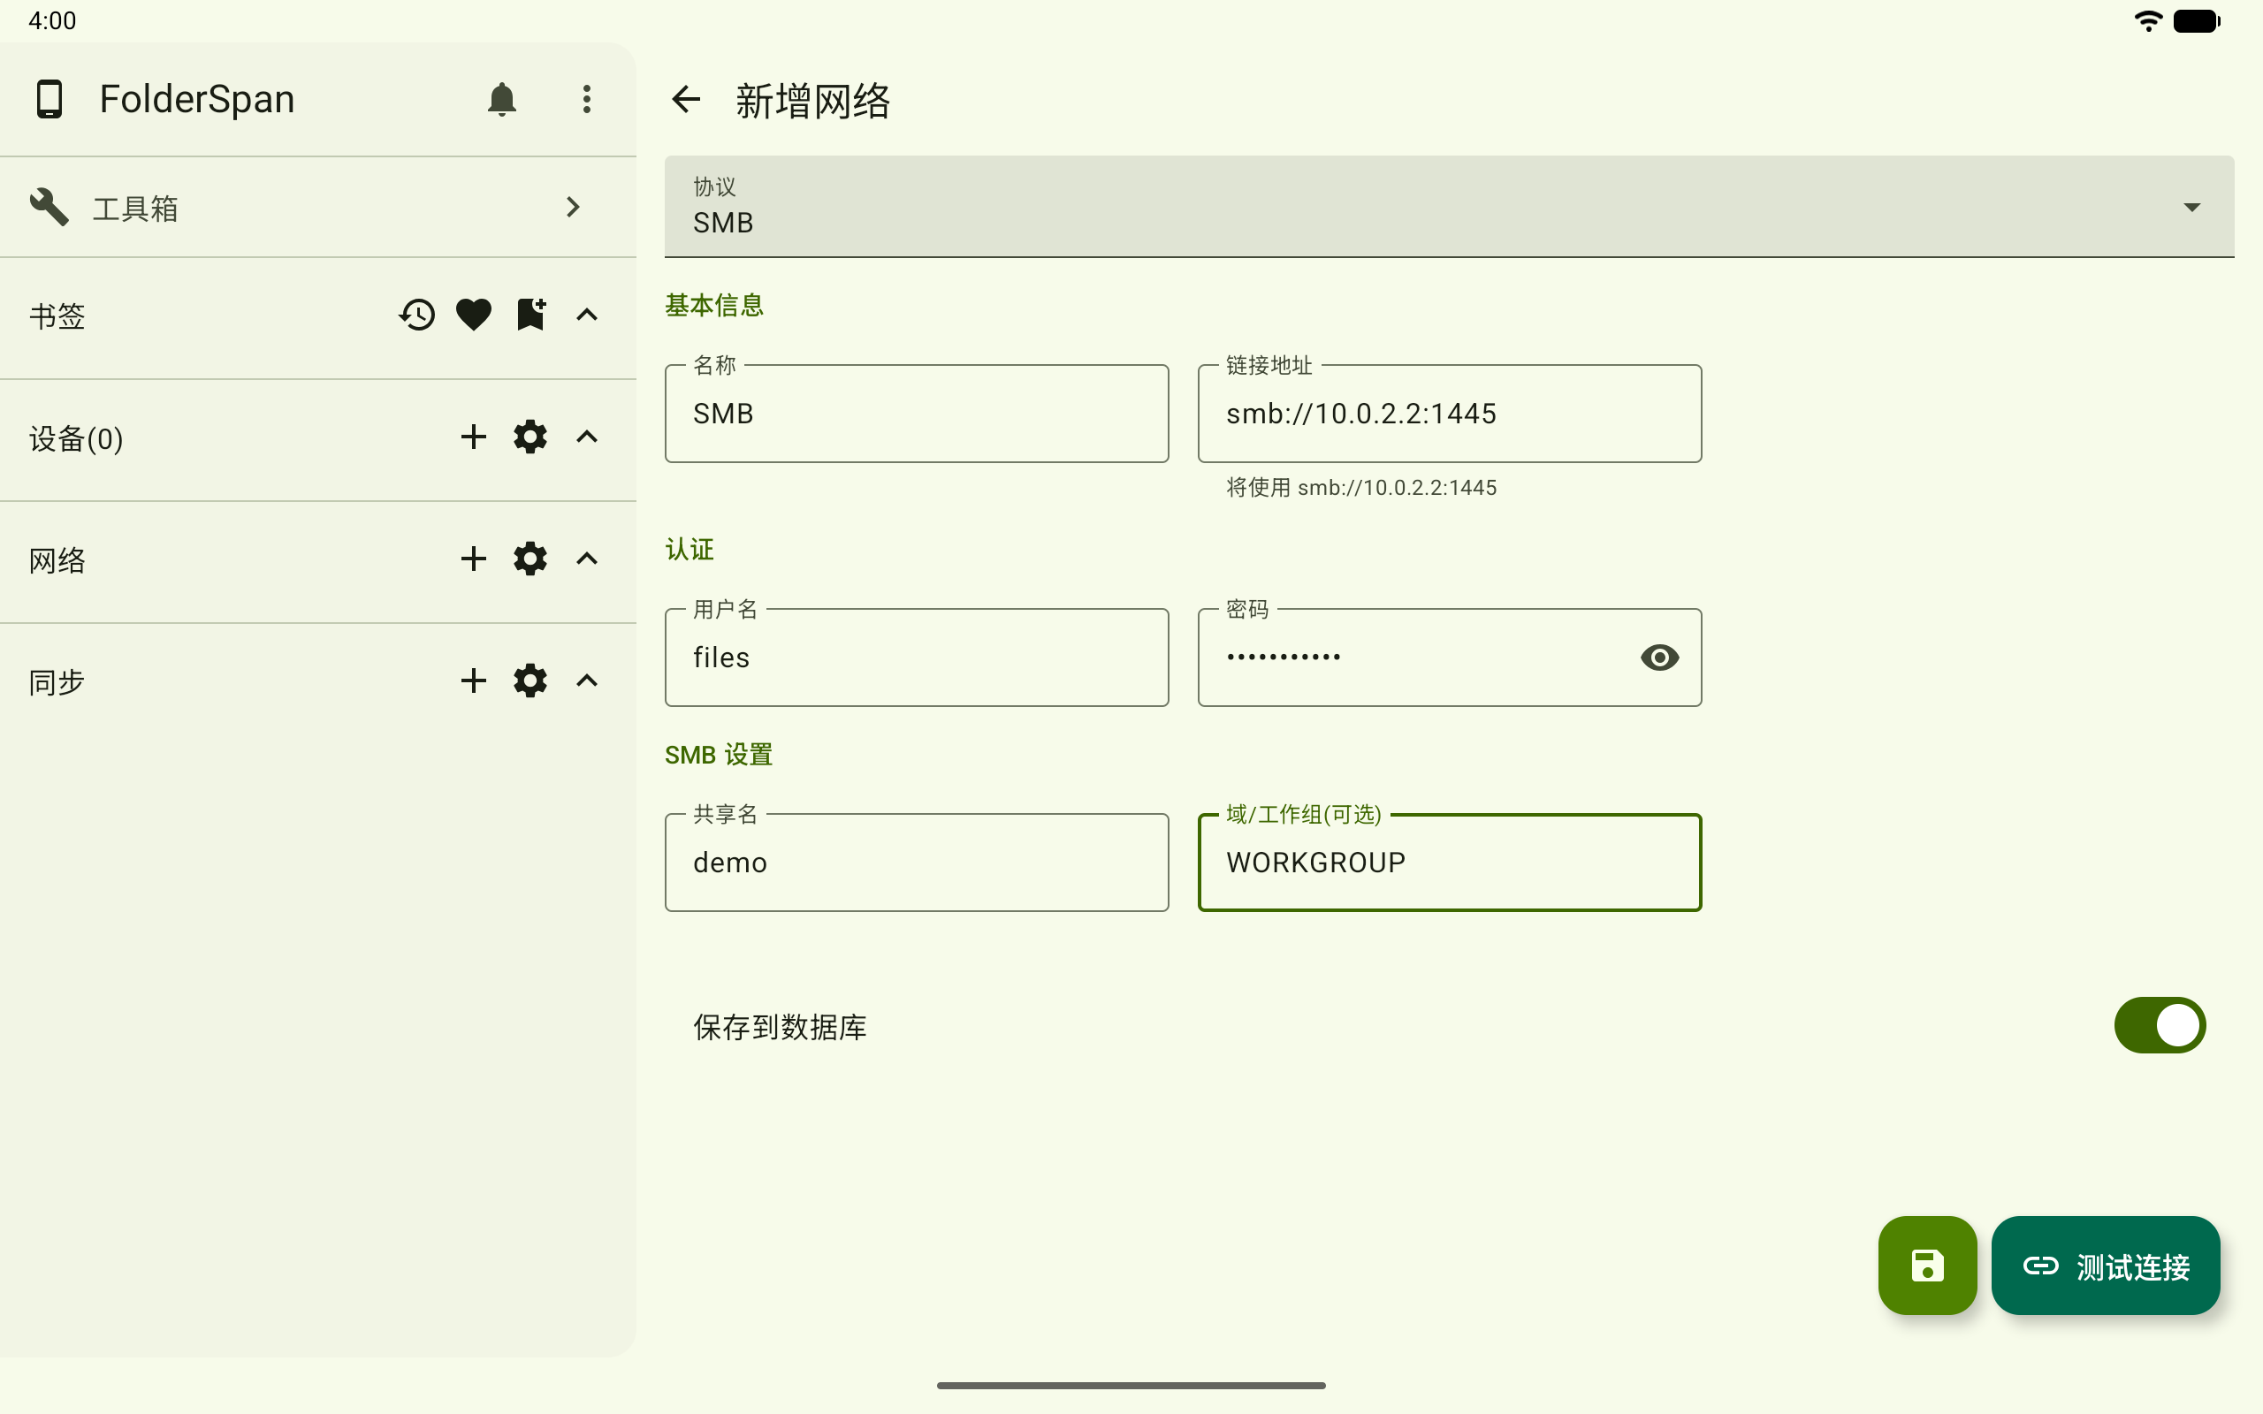Click the 域/工作组 WORKGROUP field
The image size is (2263, 1414).
1450,863
